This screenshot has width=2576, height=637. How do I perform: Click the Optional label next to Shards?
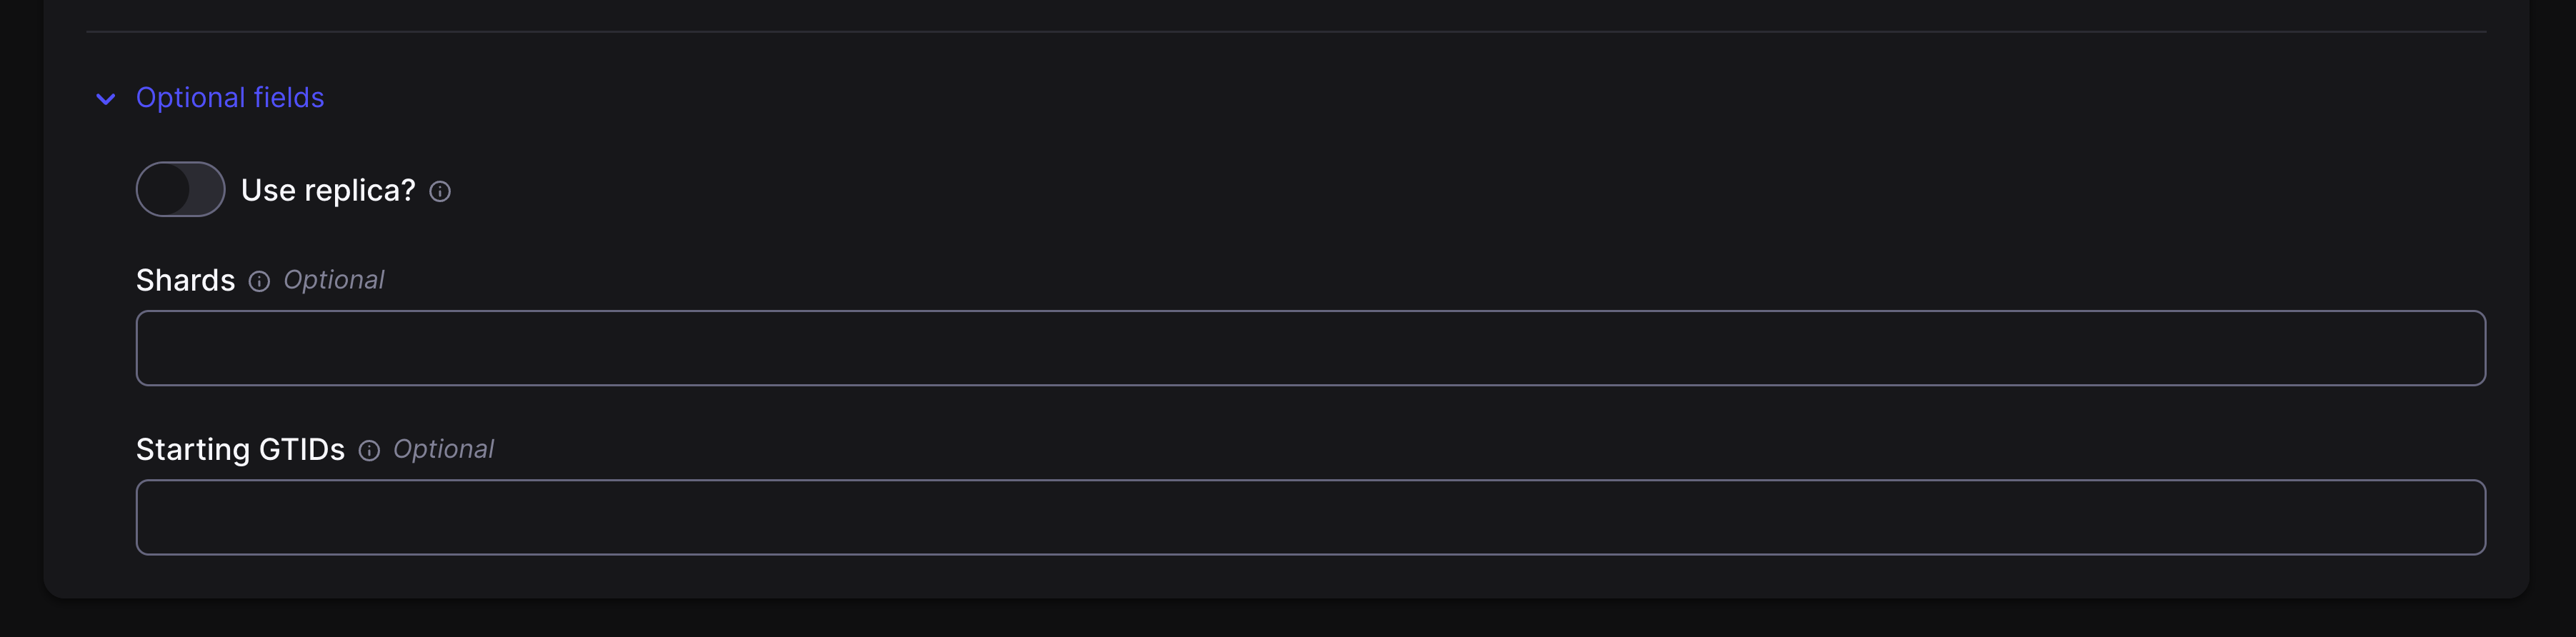[x=334, y=280]
